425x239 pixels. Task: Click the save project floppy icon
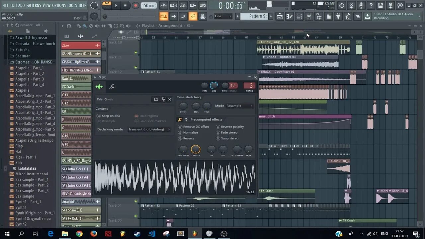381,5
